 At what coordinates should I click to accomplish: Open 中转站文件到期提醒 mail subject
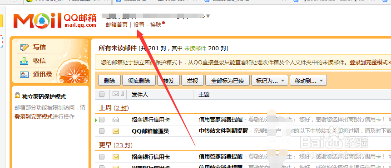point(223,131)
